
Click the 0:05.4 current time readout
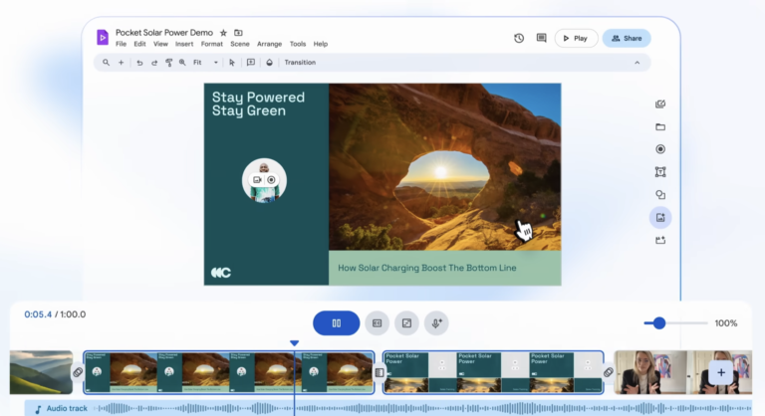(x=38, y=314)
